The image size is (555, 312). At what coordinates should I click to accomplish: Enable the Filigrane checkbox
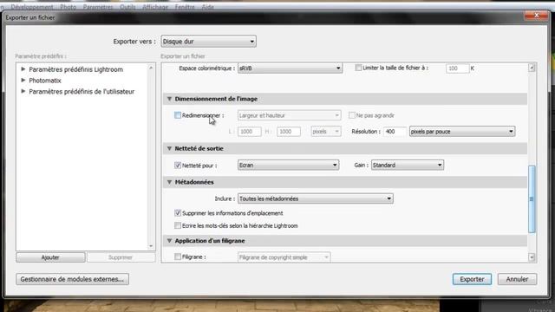(x=178, y=257)
